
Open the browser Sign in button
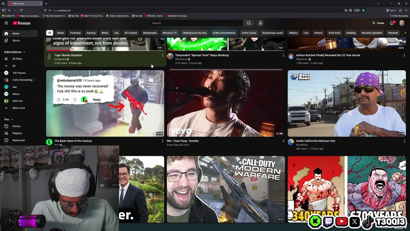(x=391, y=10)
